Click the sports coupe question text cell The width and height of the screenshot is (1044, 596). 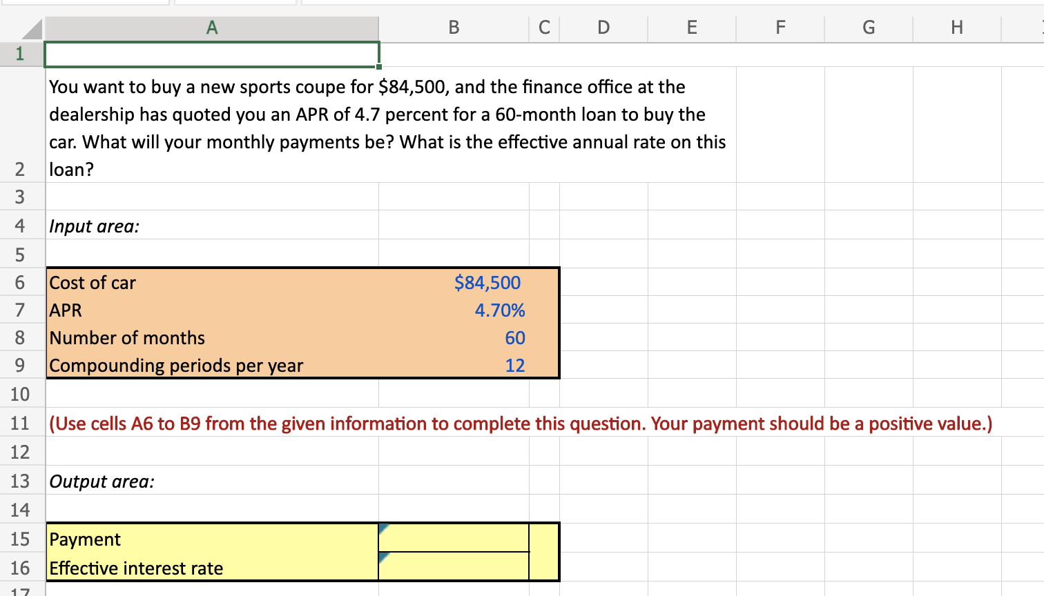pyautogui.click(x=391, y=125)
